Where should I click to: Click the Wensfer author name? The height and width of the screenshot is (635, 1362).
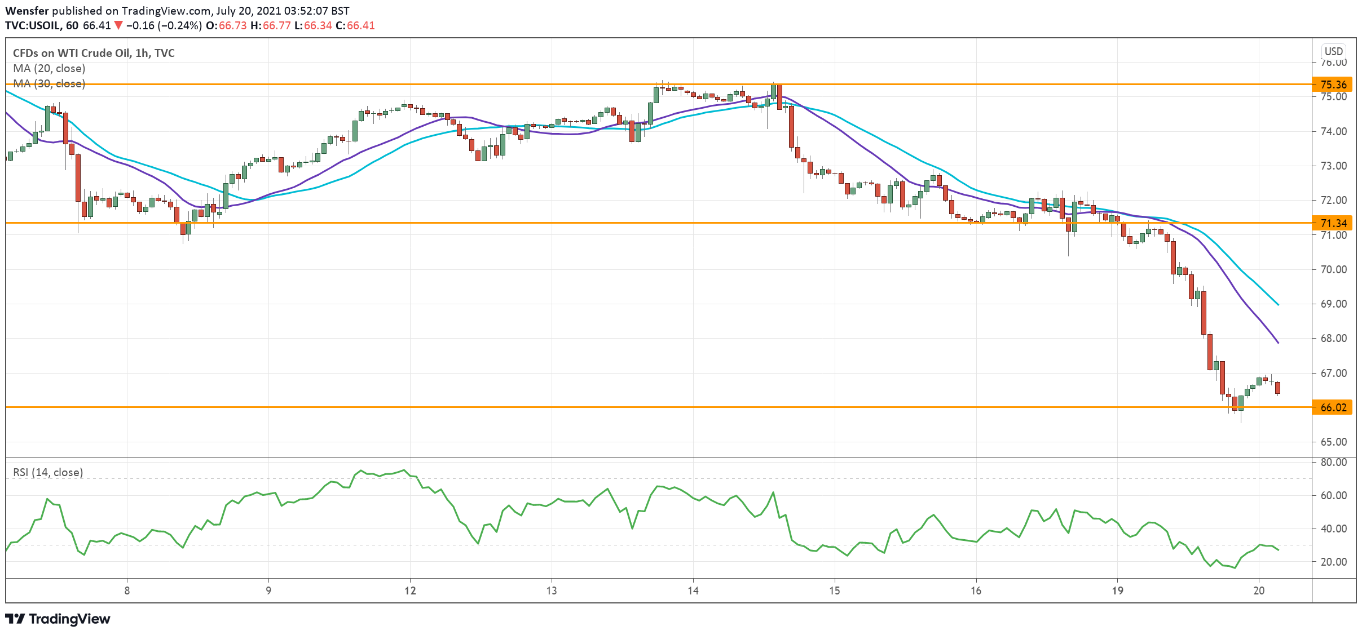point(27,11)
